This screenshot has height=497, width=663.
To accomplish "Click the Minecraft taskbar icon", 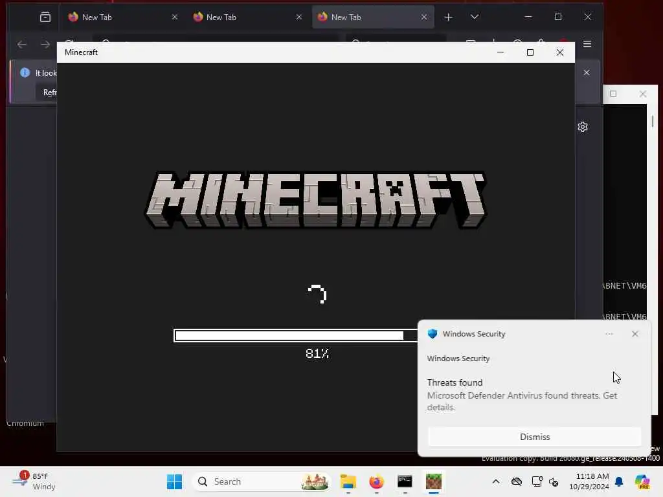I will click(x=433, y=481).
